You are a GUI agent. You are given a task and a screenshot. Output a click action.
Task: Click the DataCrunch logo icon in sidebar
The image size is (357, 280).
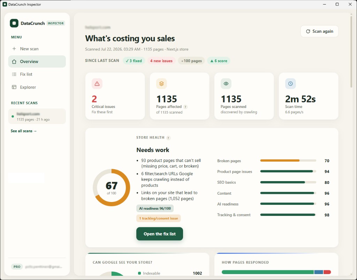tap(14, 23)
